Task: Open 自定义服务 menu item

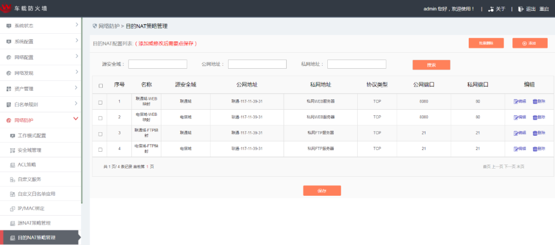Action: coord(41,179)
